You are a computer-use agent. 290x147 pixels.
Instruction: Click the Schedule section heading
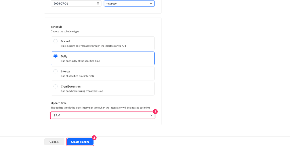click(57, 27)
